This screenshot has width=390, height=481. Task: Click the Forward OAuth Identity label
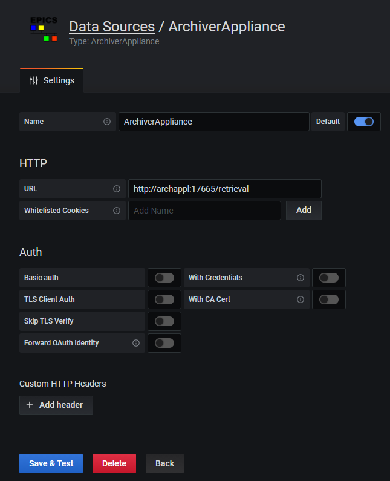point(61,343)
